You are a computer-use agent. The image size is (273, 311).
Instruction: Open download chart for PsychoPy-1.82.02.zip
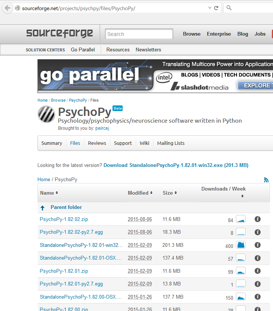(x=241, y=219)
